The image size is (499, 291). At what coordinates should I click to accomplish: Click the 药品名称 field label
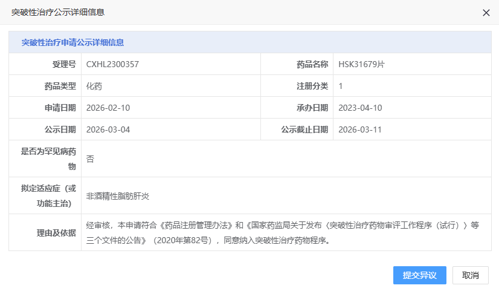(312, 64)
